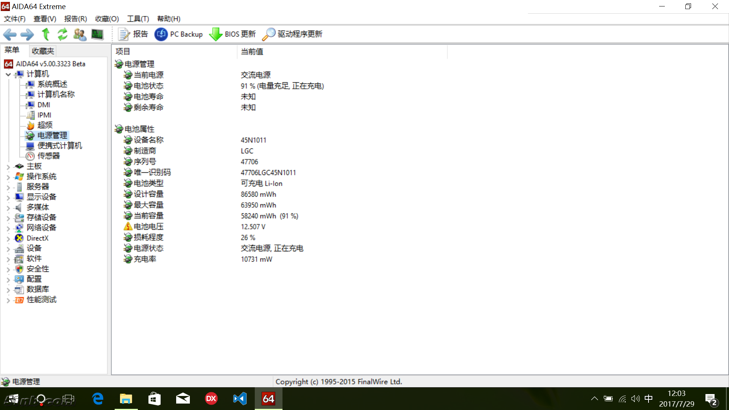This screenshot has height=410, width=729.
Task: Click the Refresh toolbar icon
Action: (62, 34)
